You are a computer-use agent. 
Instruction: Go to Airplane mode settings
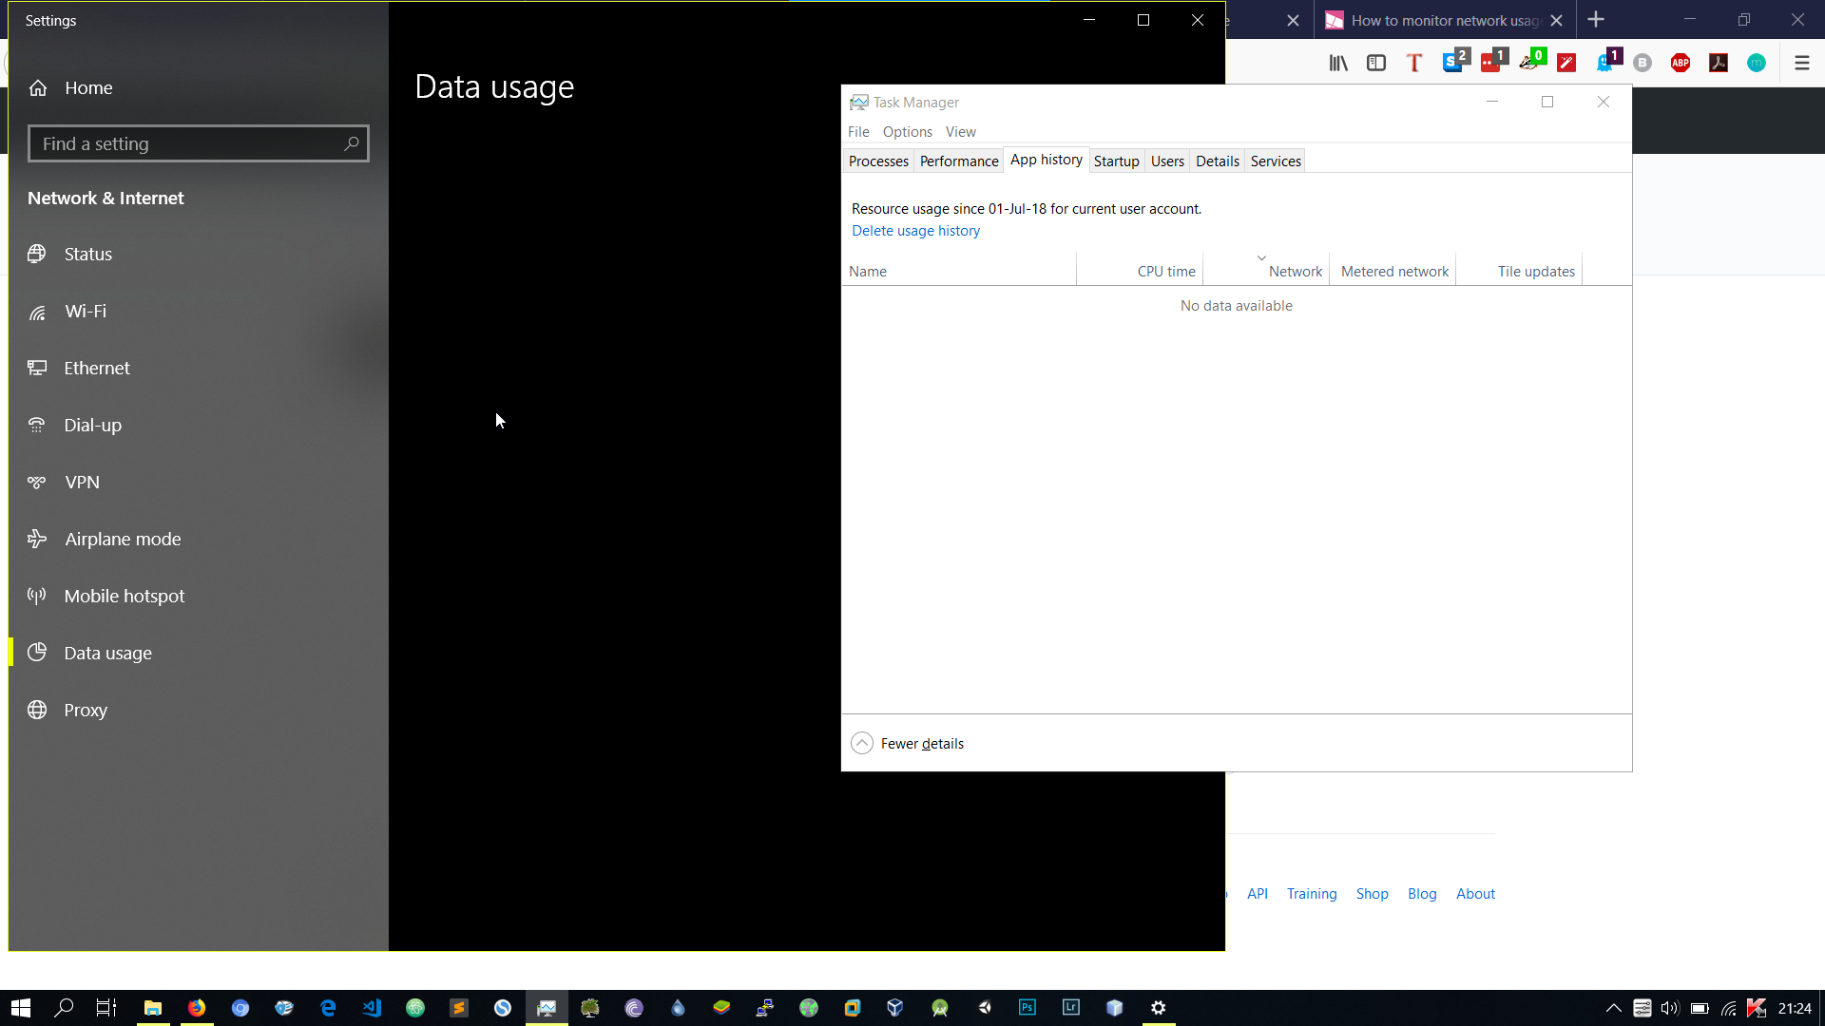click(122, 539)
